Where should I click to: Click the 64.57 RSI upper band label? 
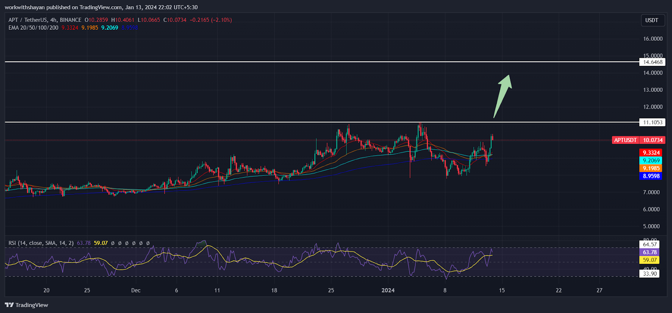point(650,244)
